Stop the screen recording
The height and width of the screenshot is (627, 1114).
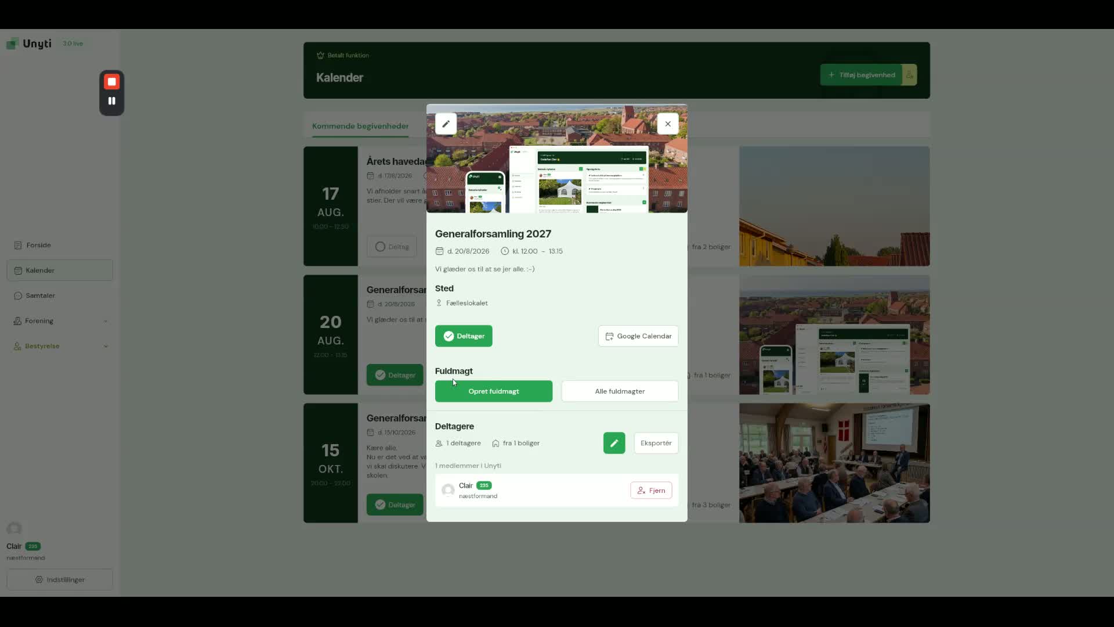(x=112, y=82)
